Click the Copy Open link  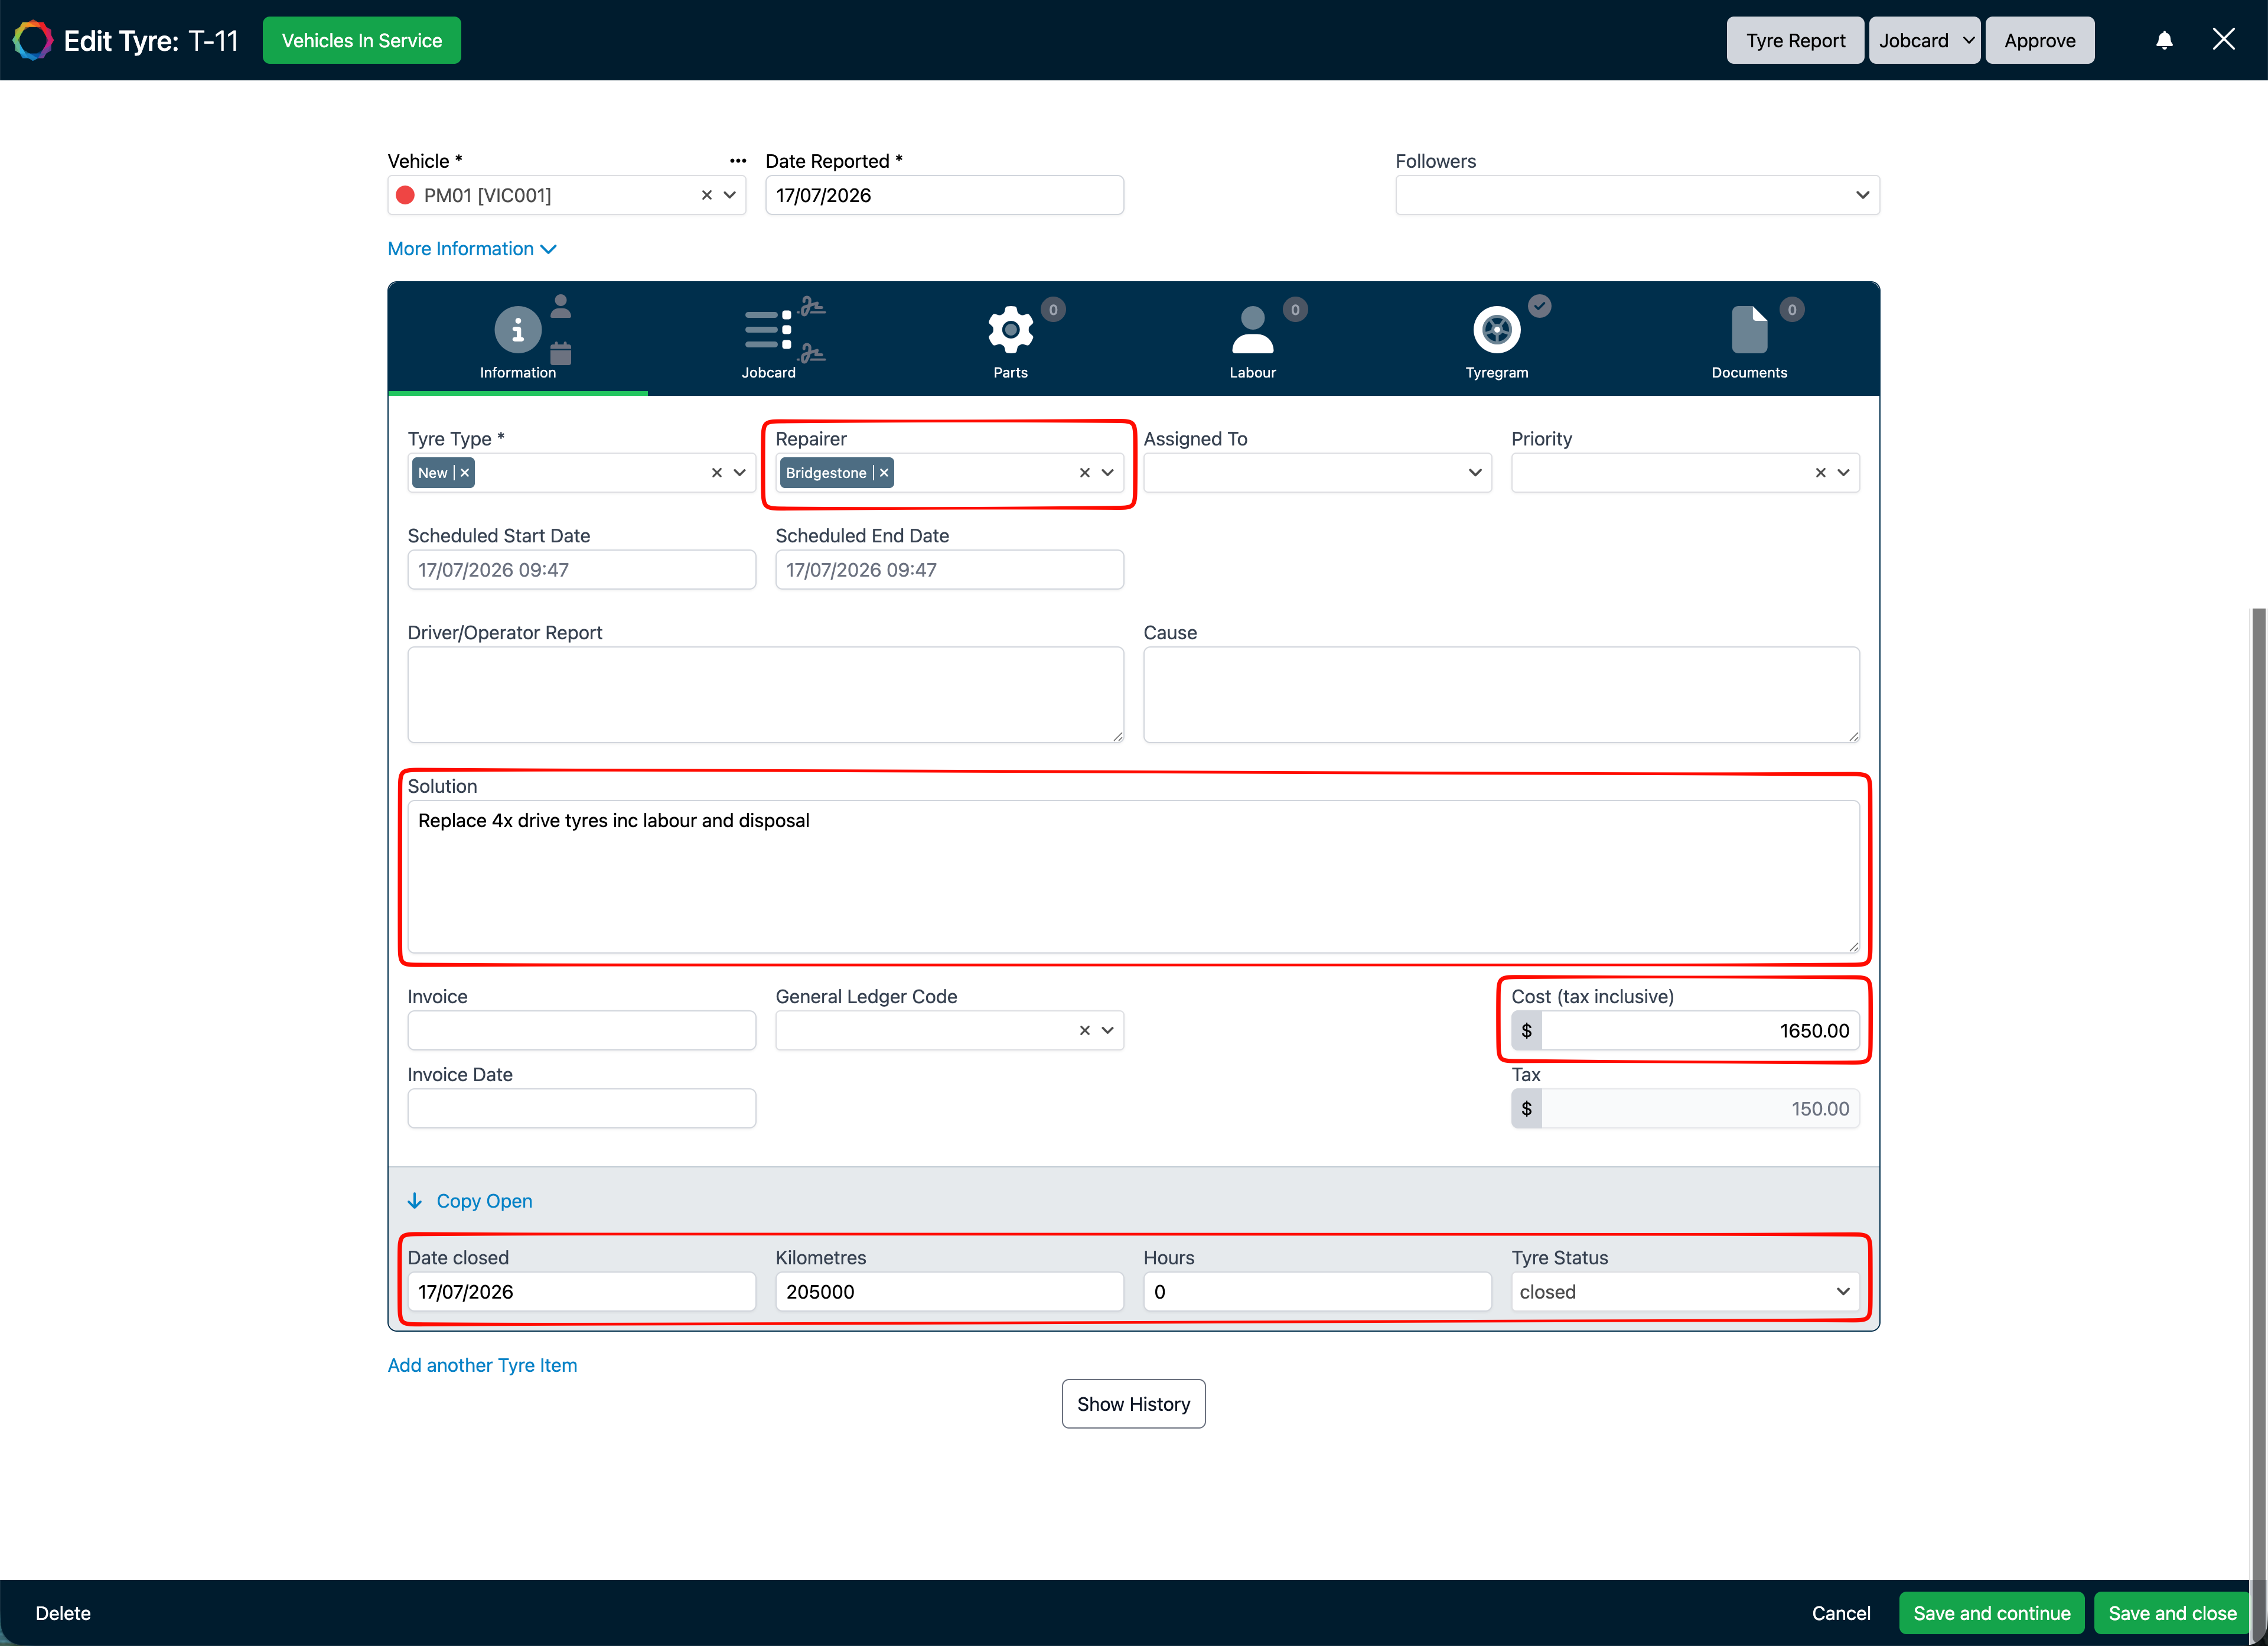(484, 1201)
